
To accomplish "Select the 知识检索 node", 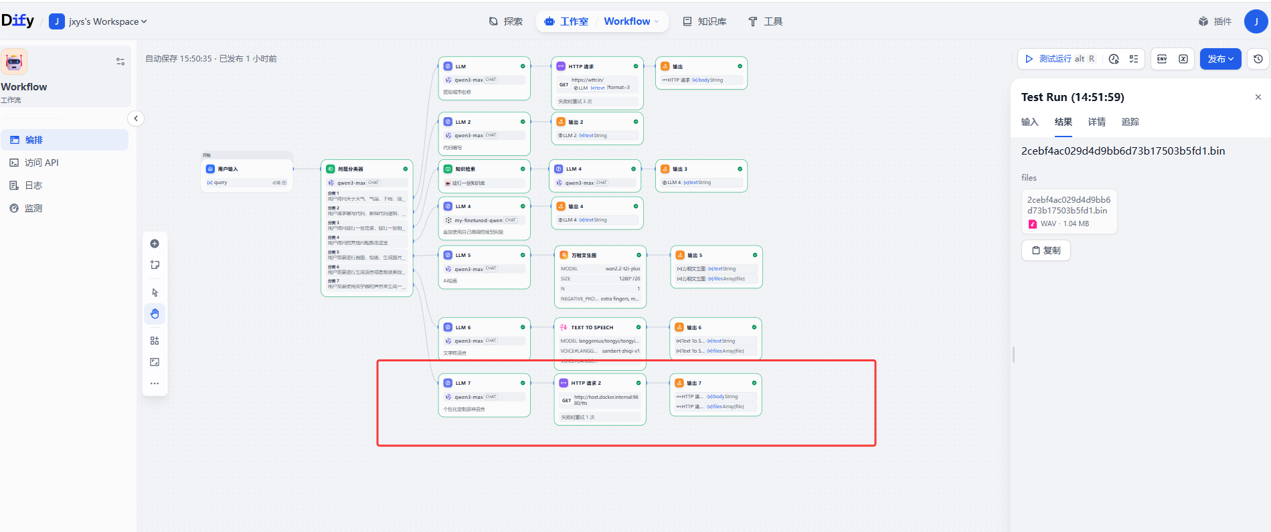I will click(485, 176).
